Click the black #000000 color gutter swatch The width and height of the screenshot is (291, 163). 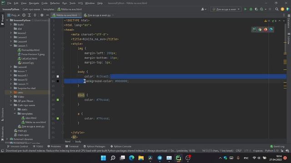click(x=58, y=81)
